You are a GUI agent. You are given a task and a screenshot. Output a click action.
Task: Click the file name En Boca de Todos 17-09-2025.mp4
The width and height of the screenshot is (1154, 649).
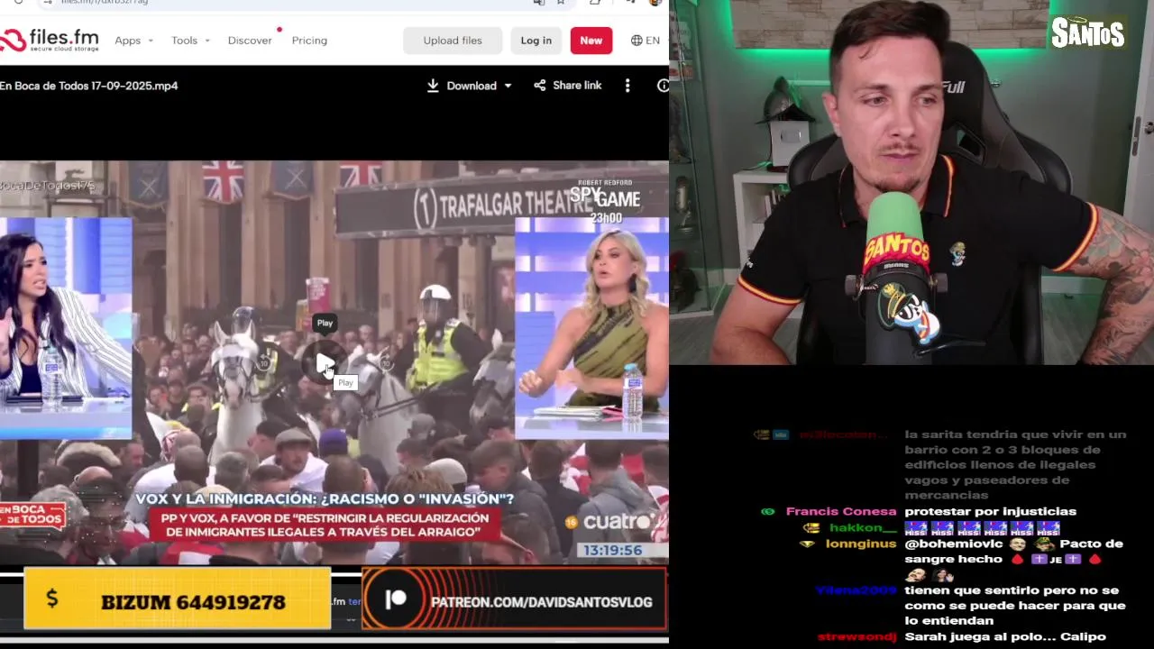(x=89, y=86)
